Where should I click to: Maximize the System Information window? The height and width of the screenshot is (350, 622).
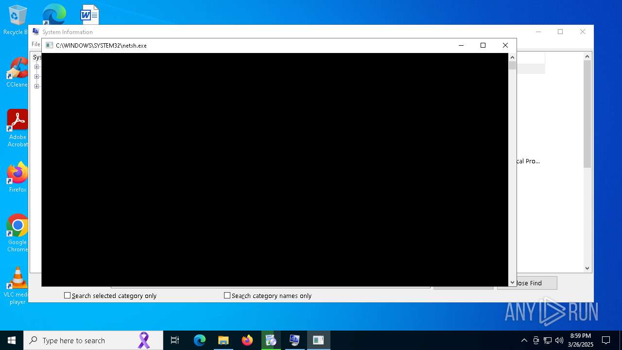click(x=560, y=32)
